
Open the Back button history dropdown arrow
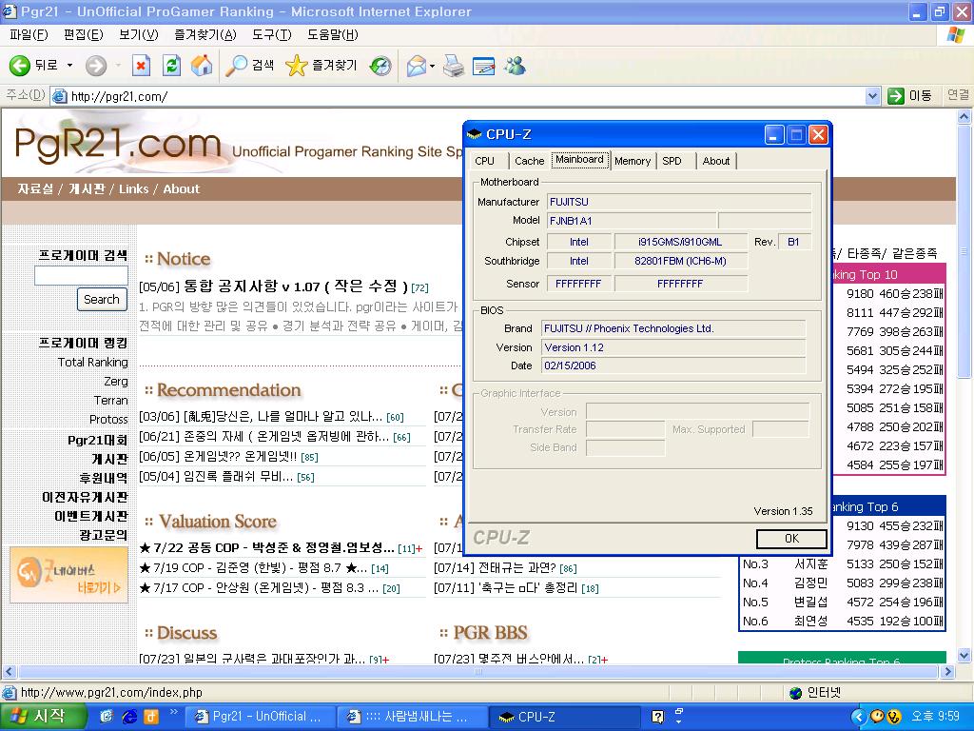(x=69, y=66)
